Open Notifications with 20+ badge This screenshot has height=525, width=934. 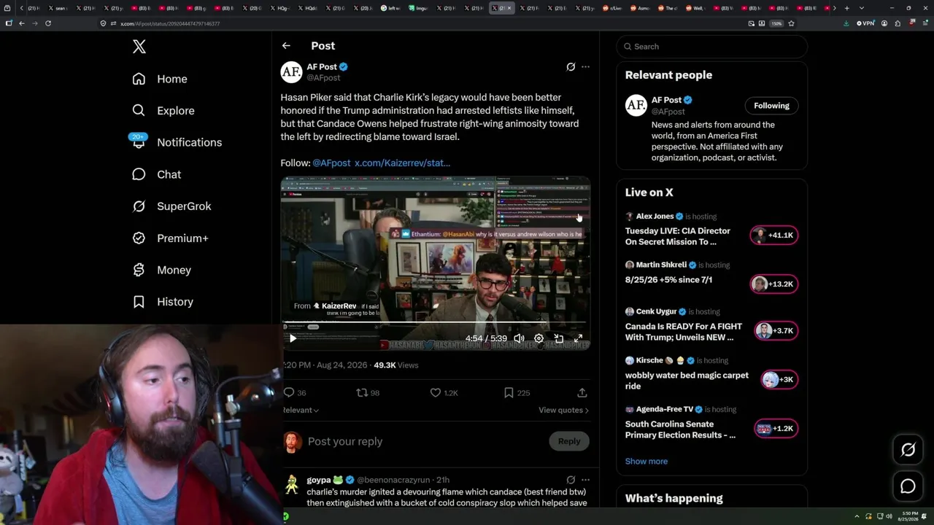177,142
